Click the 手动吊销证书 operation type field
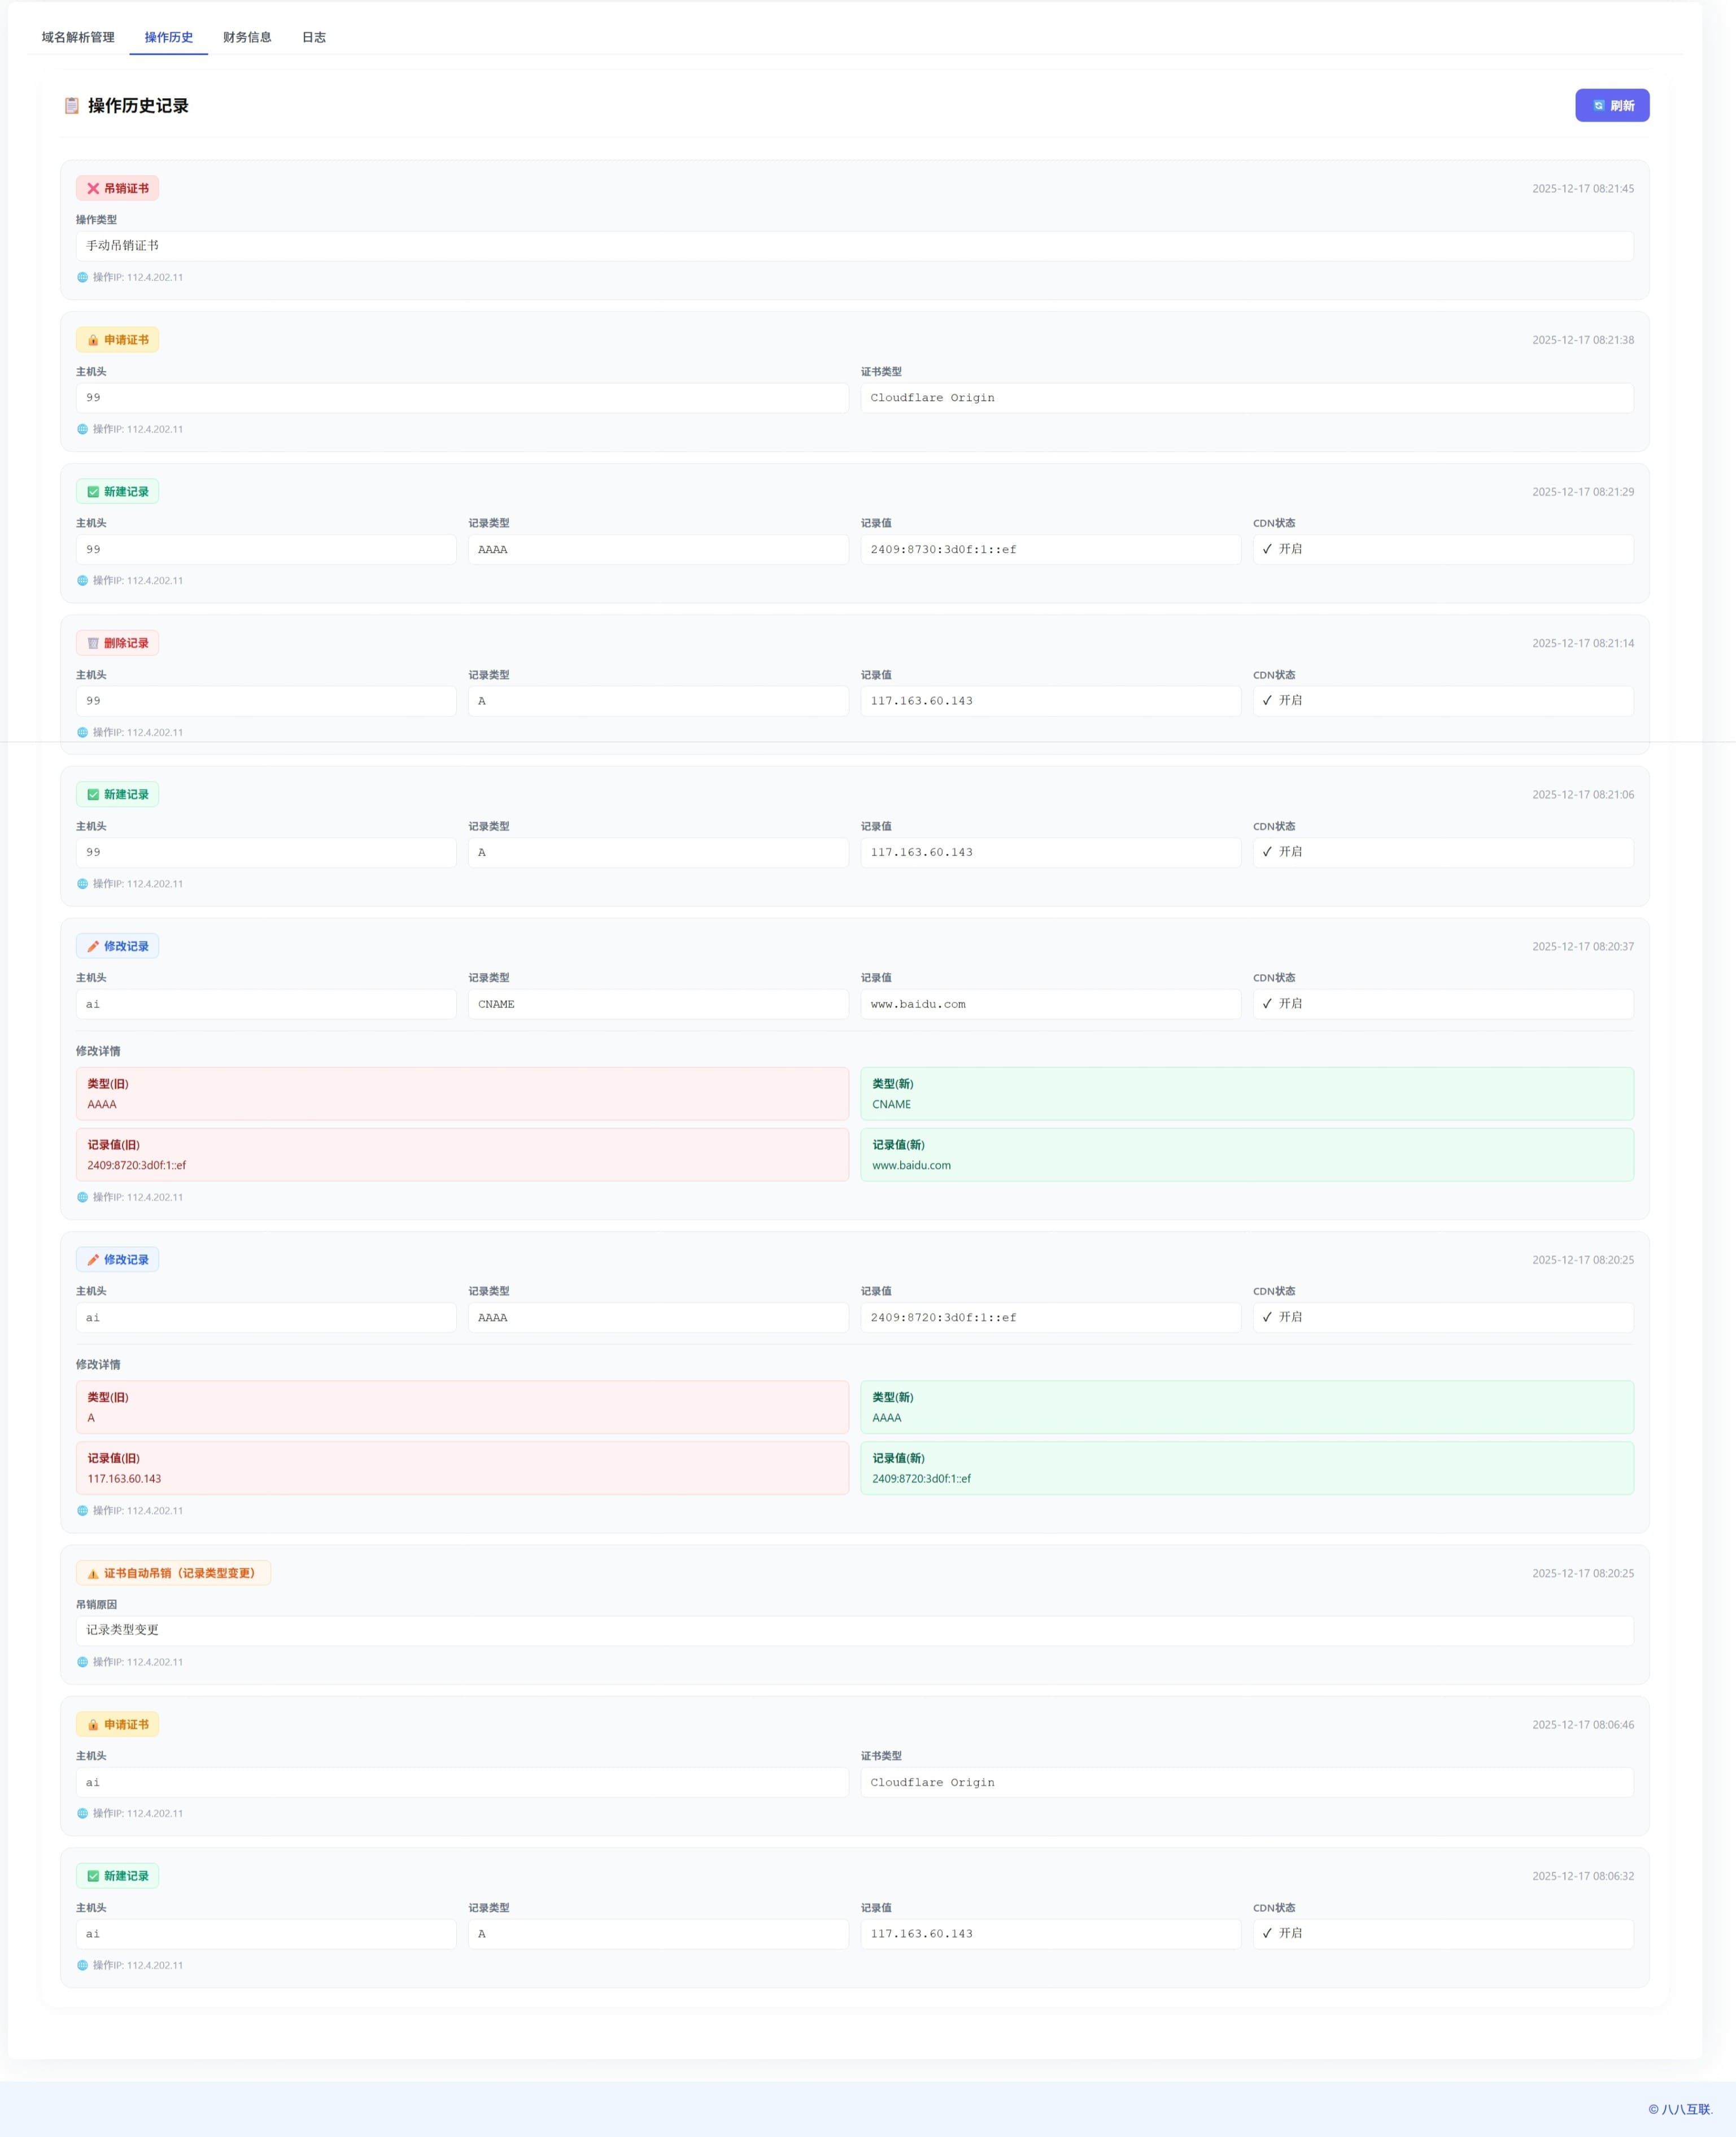Screen dimensions: 1736x2137 click(x=854, y=246)
